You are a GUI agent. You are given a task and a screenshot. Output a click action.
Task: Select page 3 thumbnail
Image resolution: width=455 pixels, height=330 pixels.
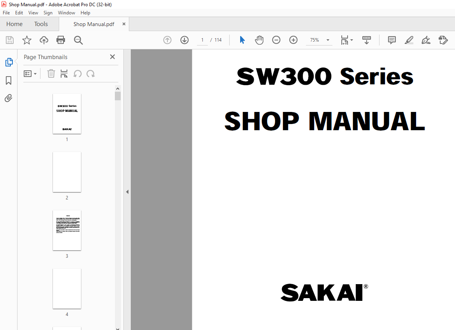point(67,230)
